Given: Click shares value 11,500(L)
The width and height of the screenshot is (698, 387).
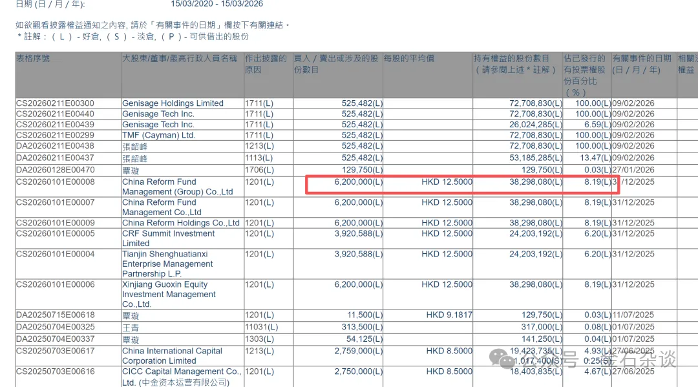Looking at the screenshot, I should [365, 315].
